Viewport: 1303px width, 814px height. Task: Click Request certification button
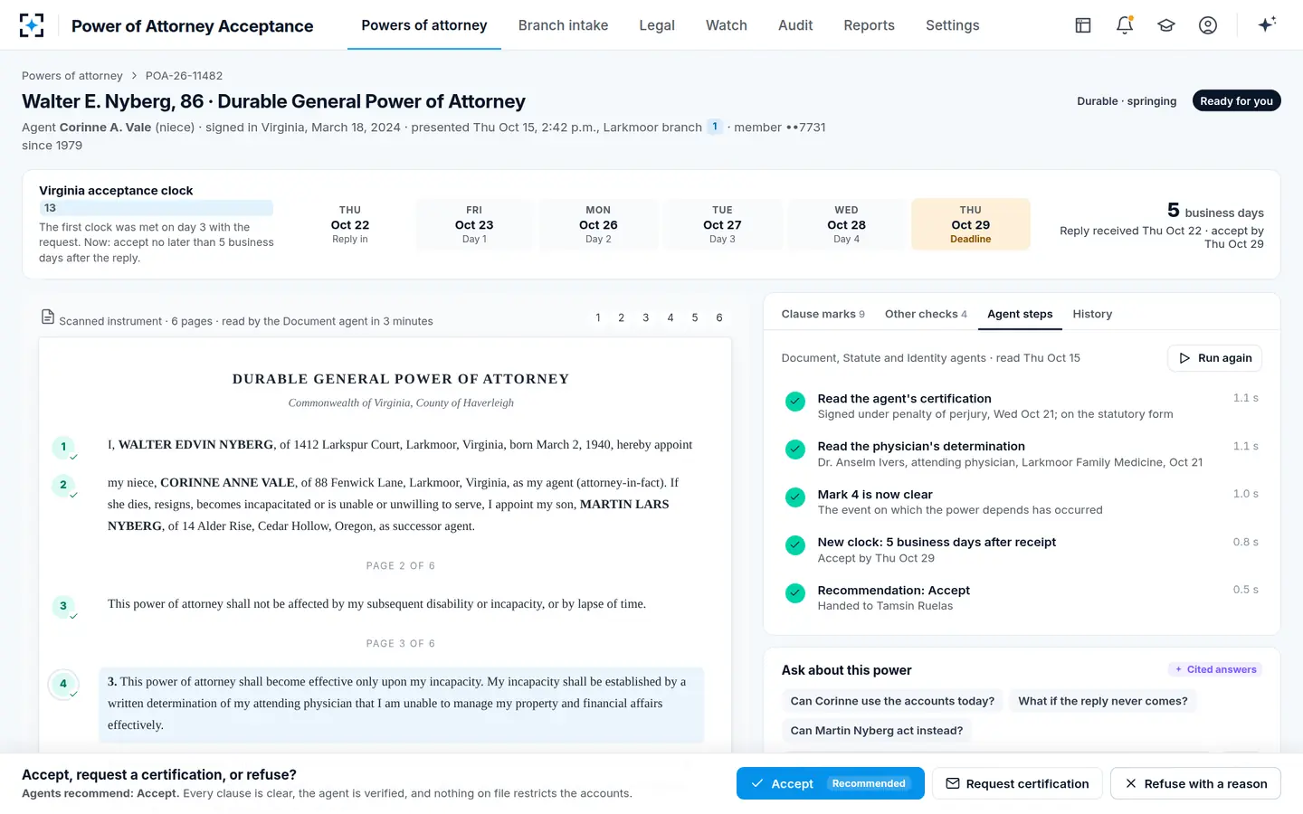(1017, 783)
